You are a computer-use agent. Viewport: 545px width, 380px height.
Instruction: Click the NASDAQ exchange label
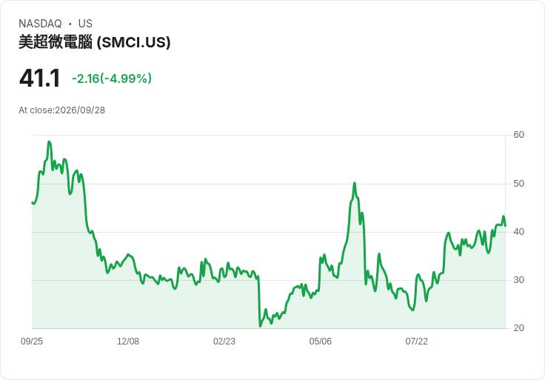click(x=40, y=24)
